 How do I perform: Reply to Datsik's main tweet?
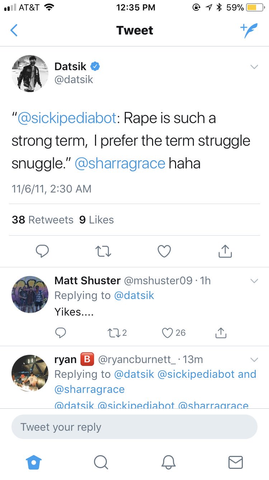click(42, 251)
